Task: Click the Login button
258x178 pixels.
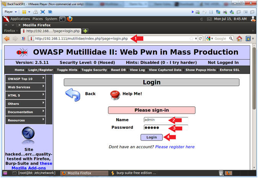Action: coord(151,137)
